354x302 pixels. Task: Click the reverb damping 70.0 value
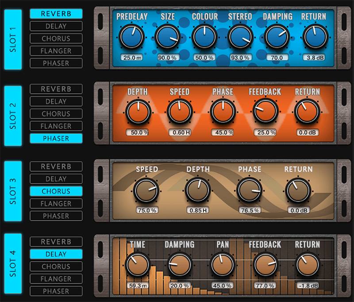[x=277, y=58]
